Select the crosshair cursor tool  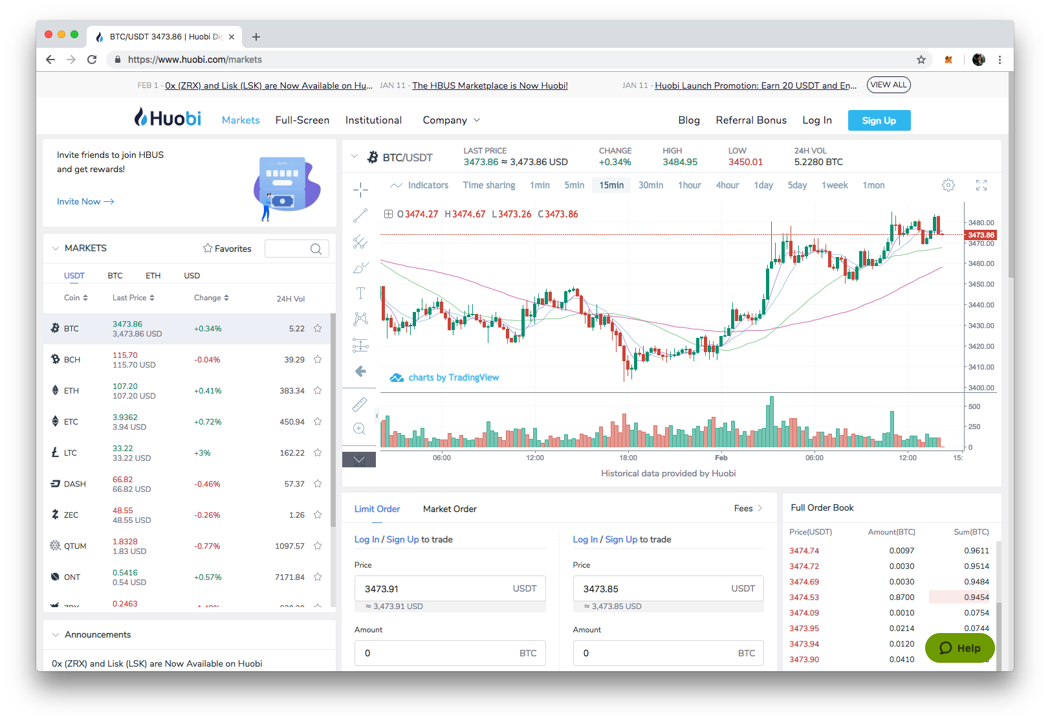360,189
